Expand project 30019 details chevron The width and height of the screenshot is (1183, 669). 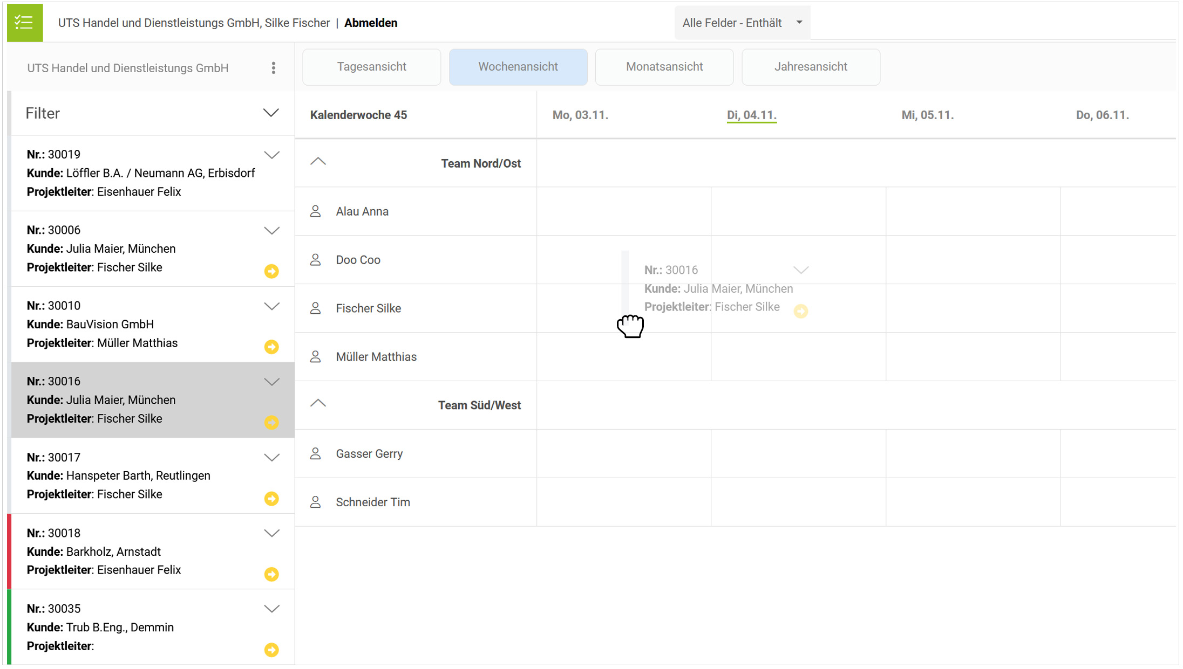[271, 155]
